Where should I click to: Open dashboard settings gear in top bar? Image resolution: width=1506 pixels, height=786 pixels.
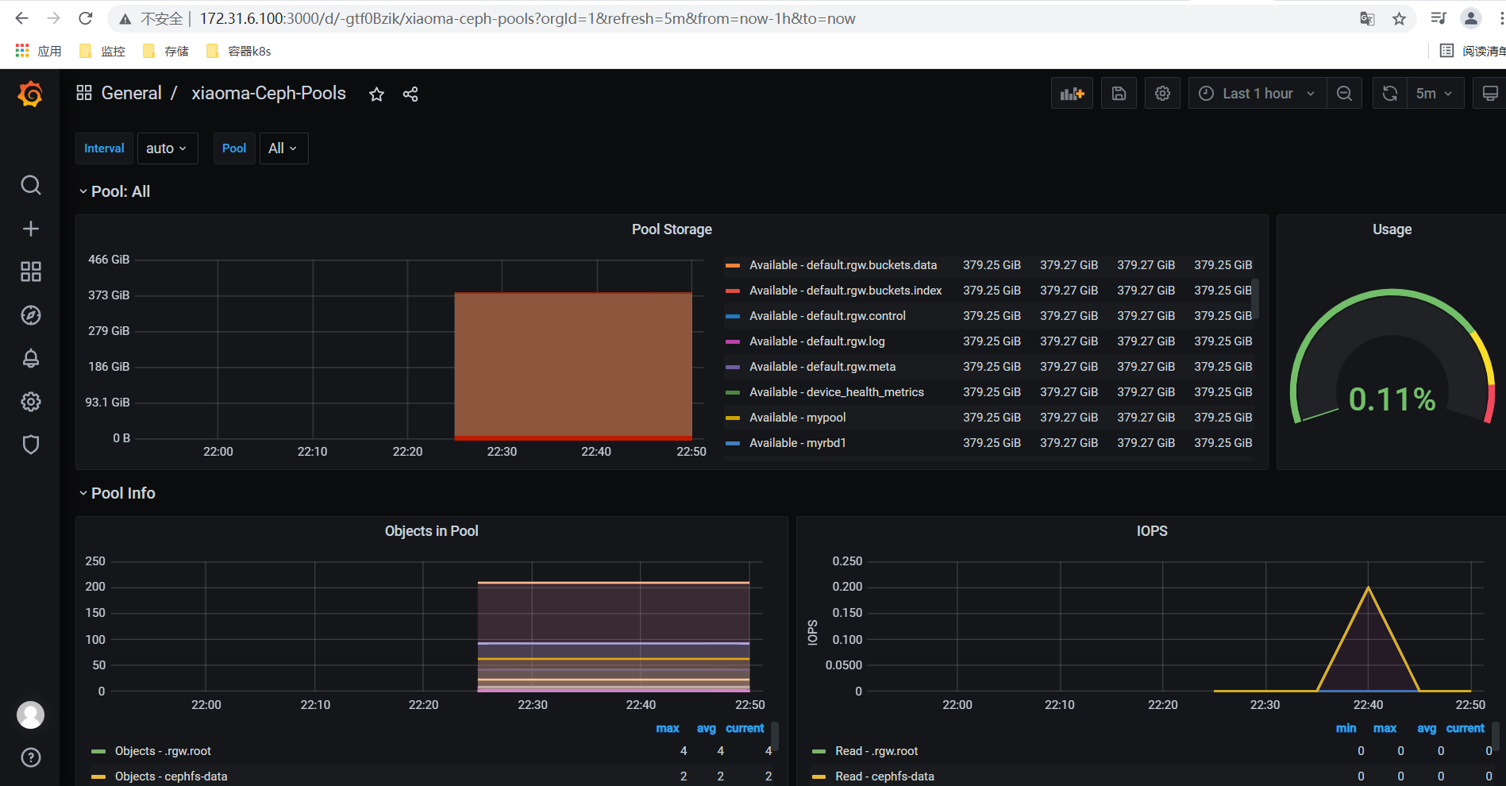tap(1162, 94)
